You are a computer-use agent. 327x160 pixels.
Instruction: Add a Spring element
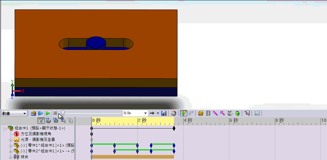[x=208, y=113]
